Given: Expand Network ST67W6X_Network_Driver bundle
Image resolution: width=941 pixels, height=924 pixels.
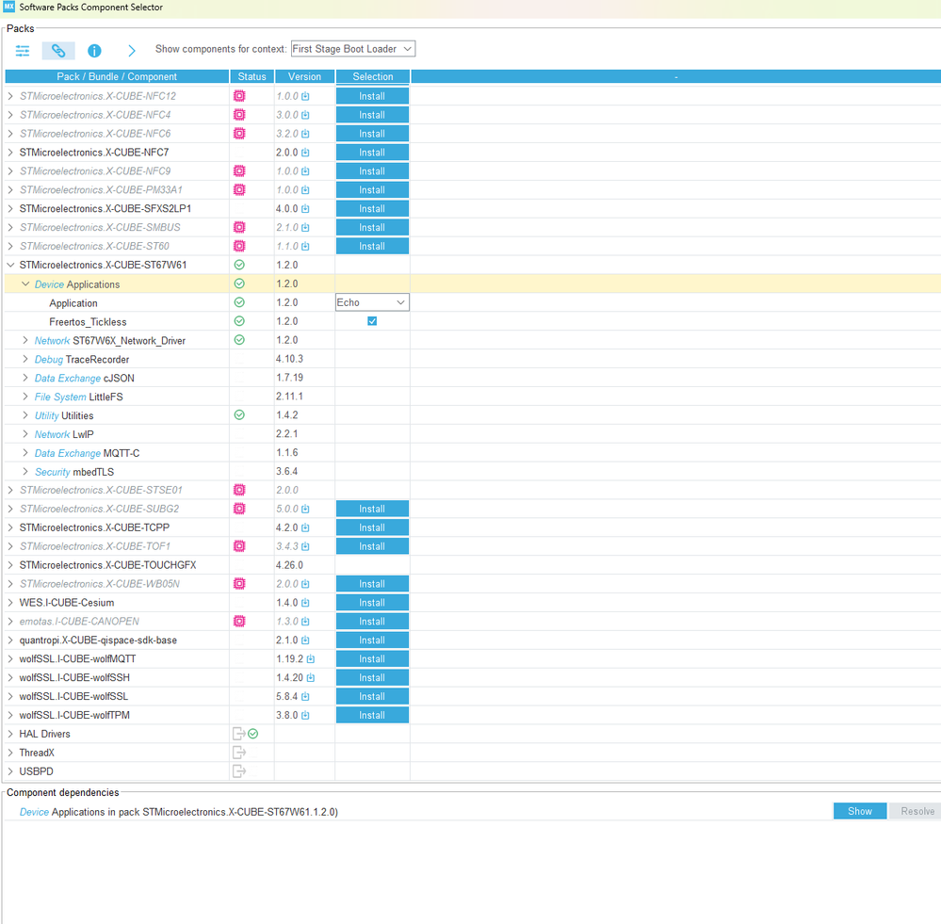Looking at the screenshot, I should [x=25, y=340].
